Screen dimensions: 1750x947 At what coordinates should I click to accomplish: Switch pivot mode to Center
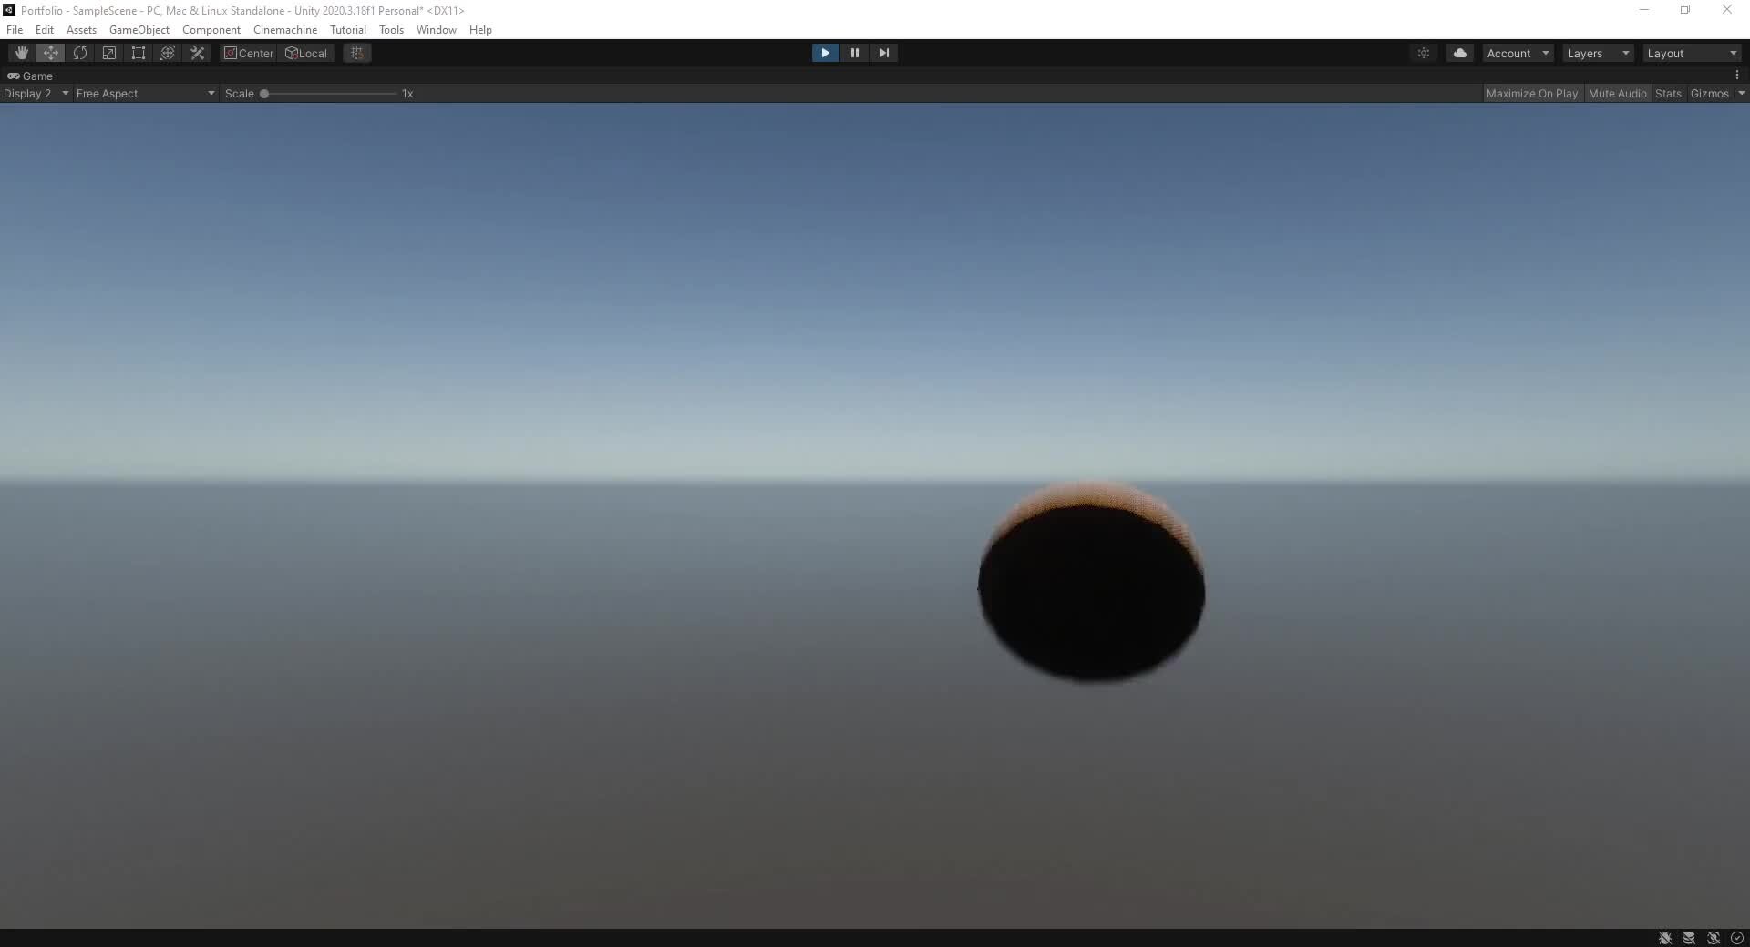click(248, 53)
